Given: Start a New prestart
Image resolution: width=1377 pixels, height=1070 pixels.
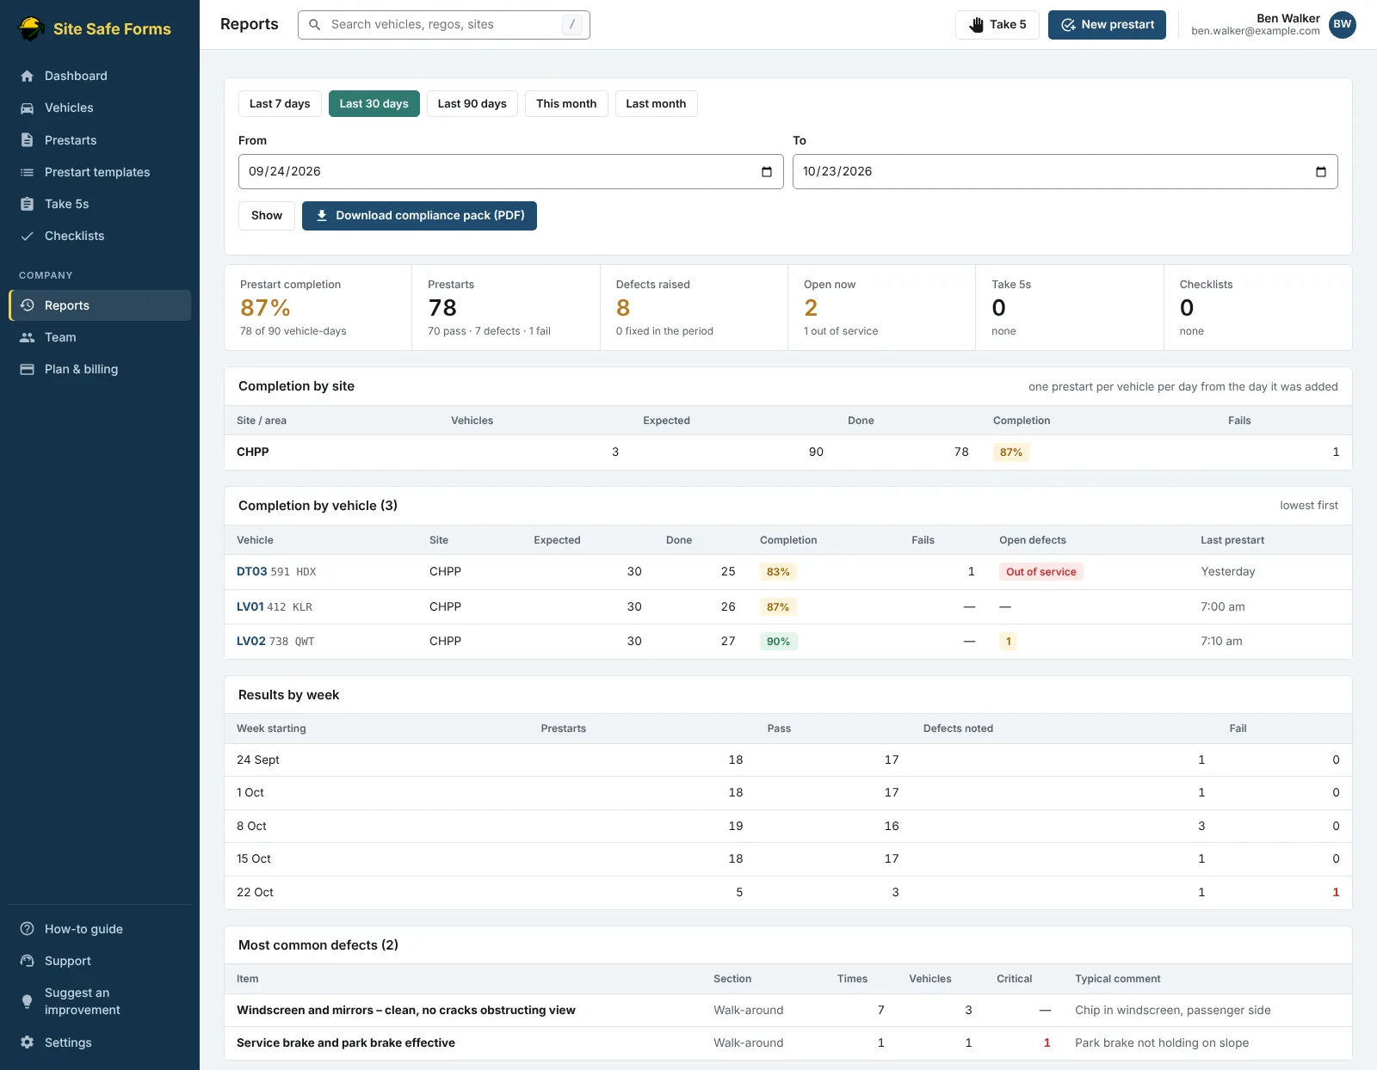Looking at the screenshot, I should click(x=1107, y=25).
